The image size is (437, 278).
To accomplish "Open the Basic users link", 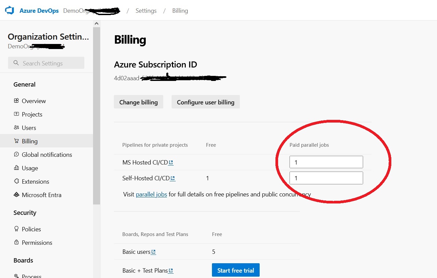I will pyautogui.click(x=136, y=252).
